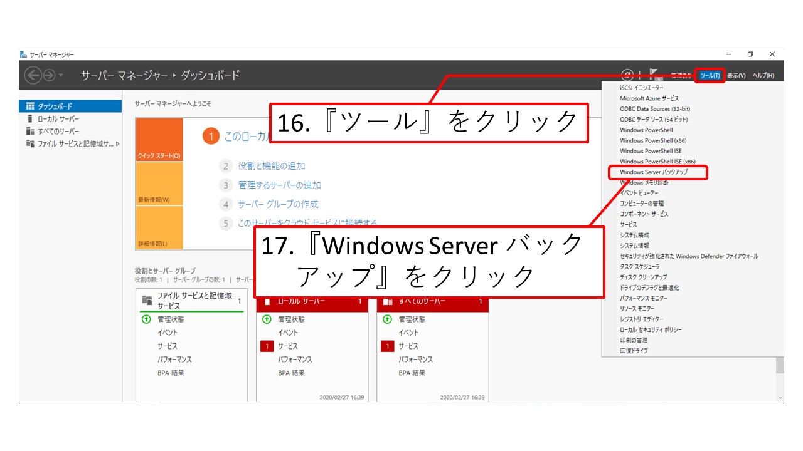Open the 表示(V) menu

[736, 76]
